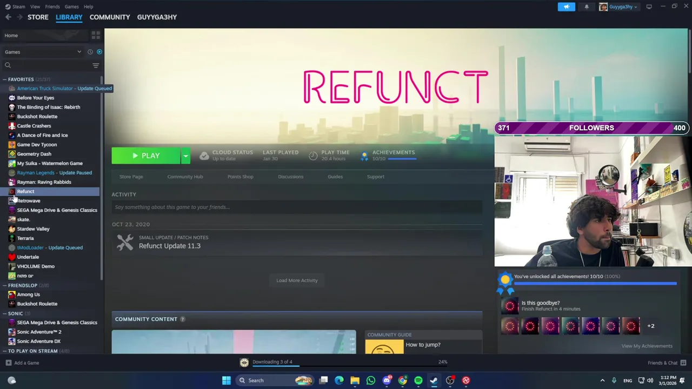
Task: Open Community Hub link
Action: (185, 177)
